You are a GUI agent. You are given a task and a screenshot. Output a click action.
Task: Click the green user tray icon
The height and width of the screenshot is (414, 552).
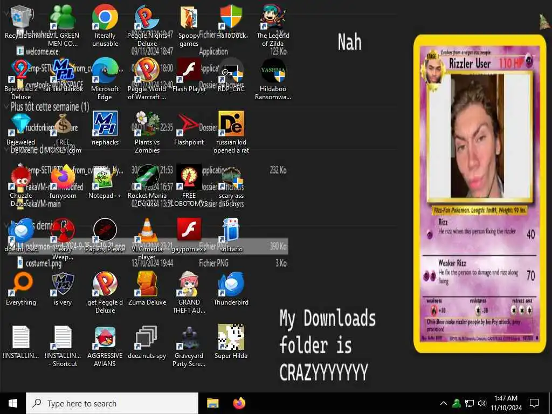457,403
